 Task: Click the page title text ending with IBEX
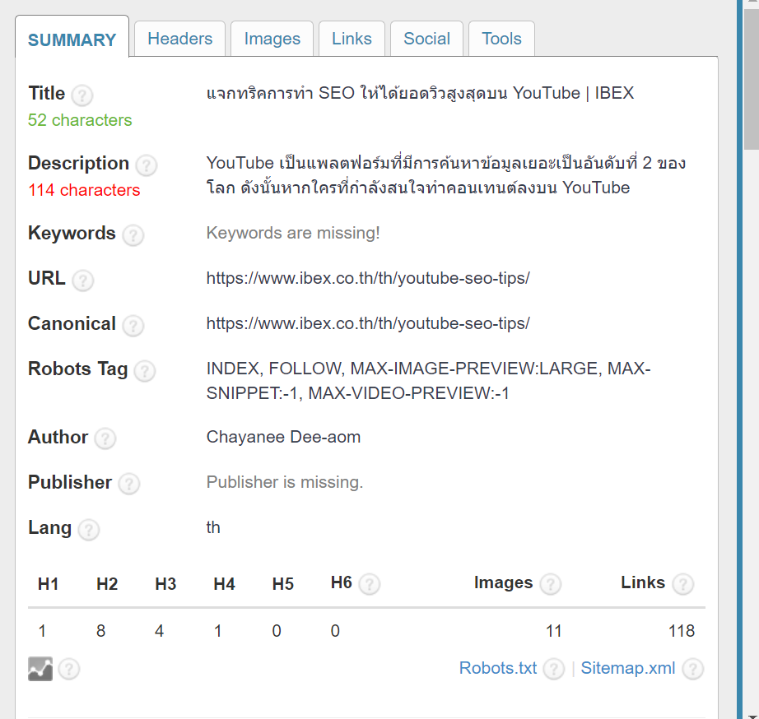[420, 93]
